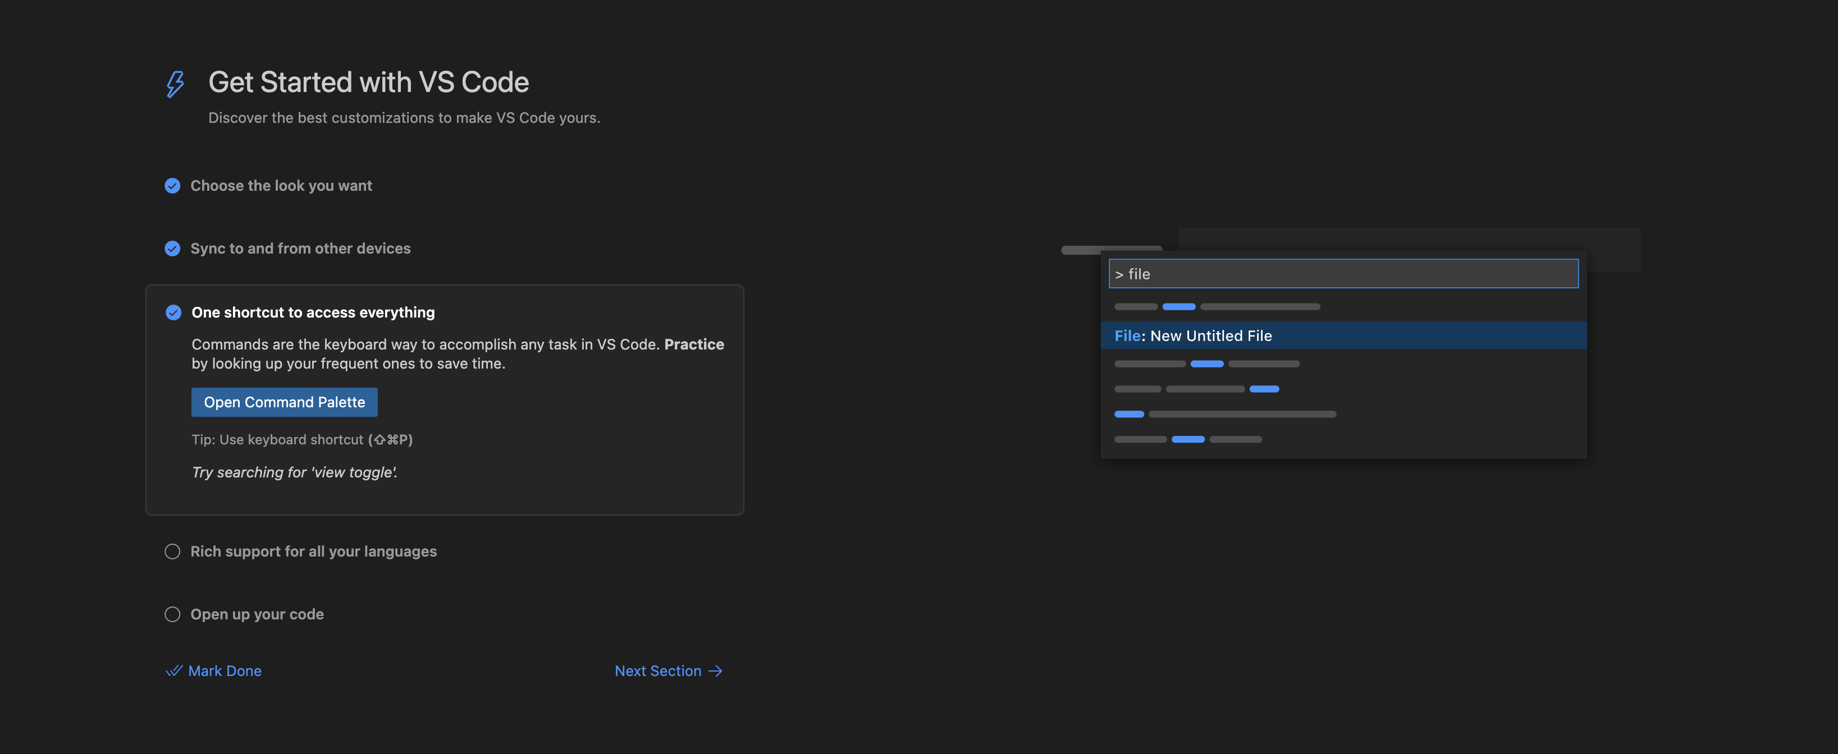Click the double-checkmark icon beside Mark Done

[x=174, y=672]
